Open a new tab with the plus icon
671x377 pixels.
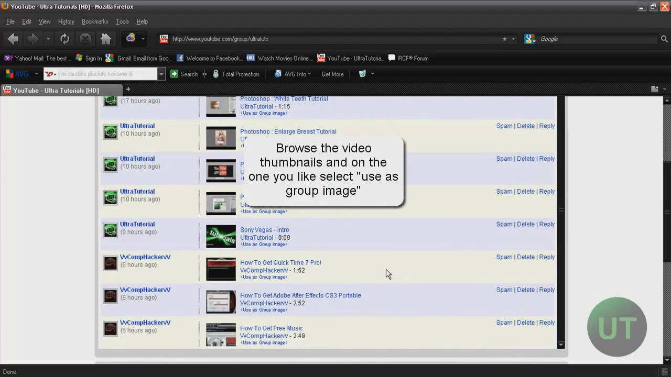pyautogui.click(x=128, y=89)
